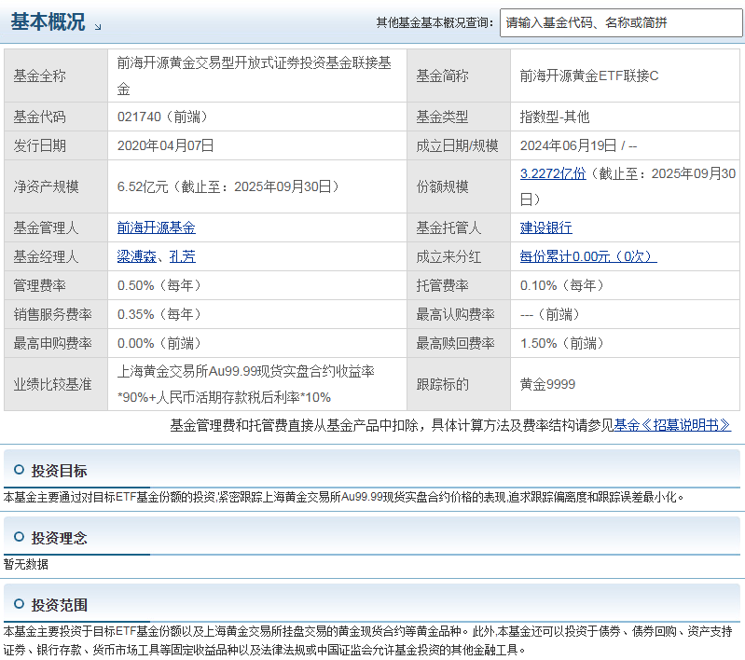Click the 其他基金基本概况查询 label

tap(435, 22)
